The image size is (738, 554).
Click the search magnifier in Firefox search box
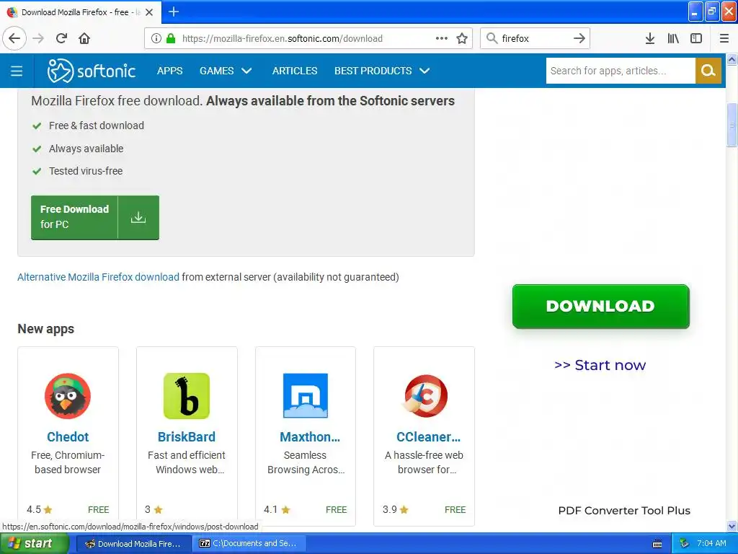click(492, 39)
